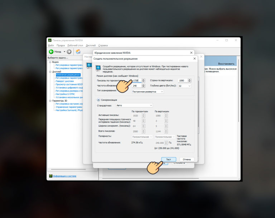This screenshot has width=275, height=218.
Task: Decrease horizontal pixels with down arrow
Action: pyautogui.click(x=144, y=81)
